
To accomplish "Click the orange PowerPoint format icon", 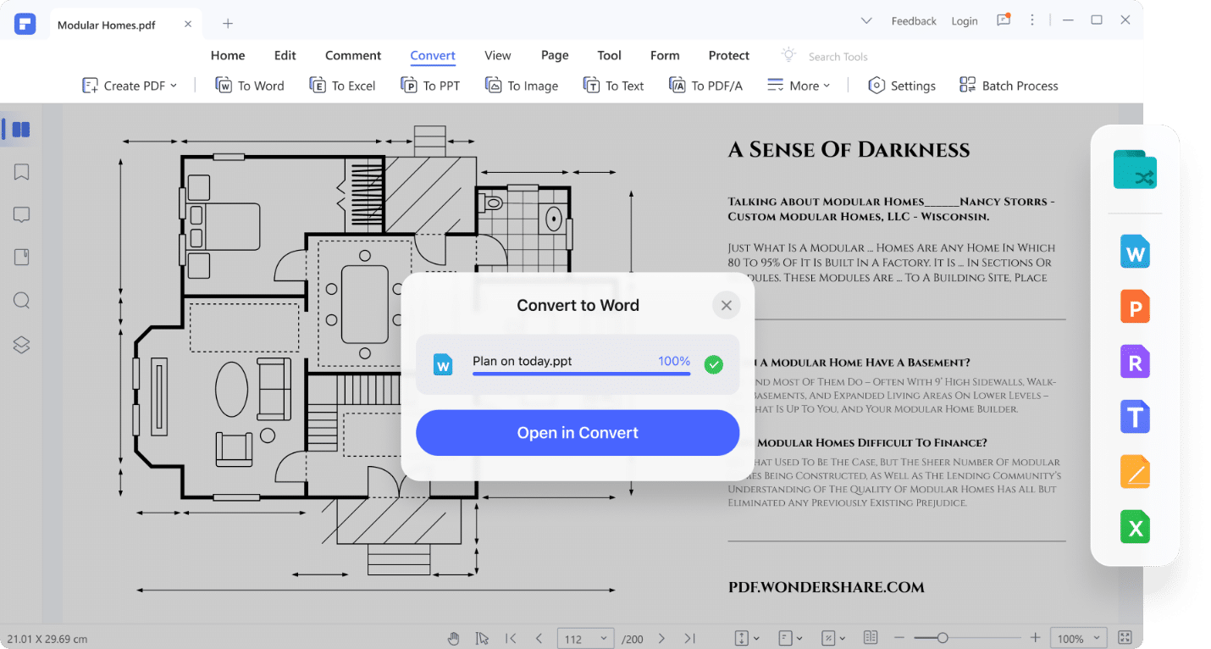I will click(x=1135, y=307).
